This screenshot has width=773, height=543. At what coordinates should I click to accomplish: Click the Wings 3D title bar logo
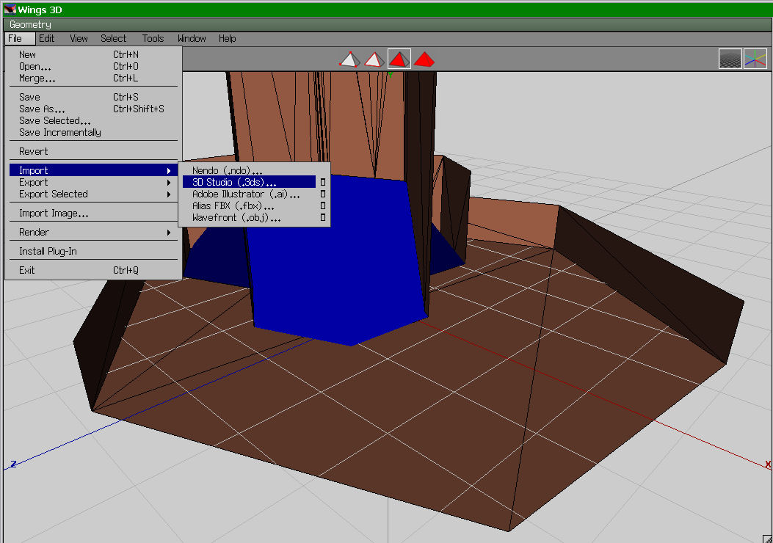(x=9, y=9)
